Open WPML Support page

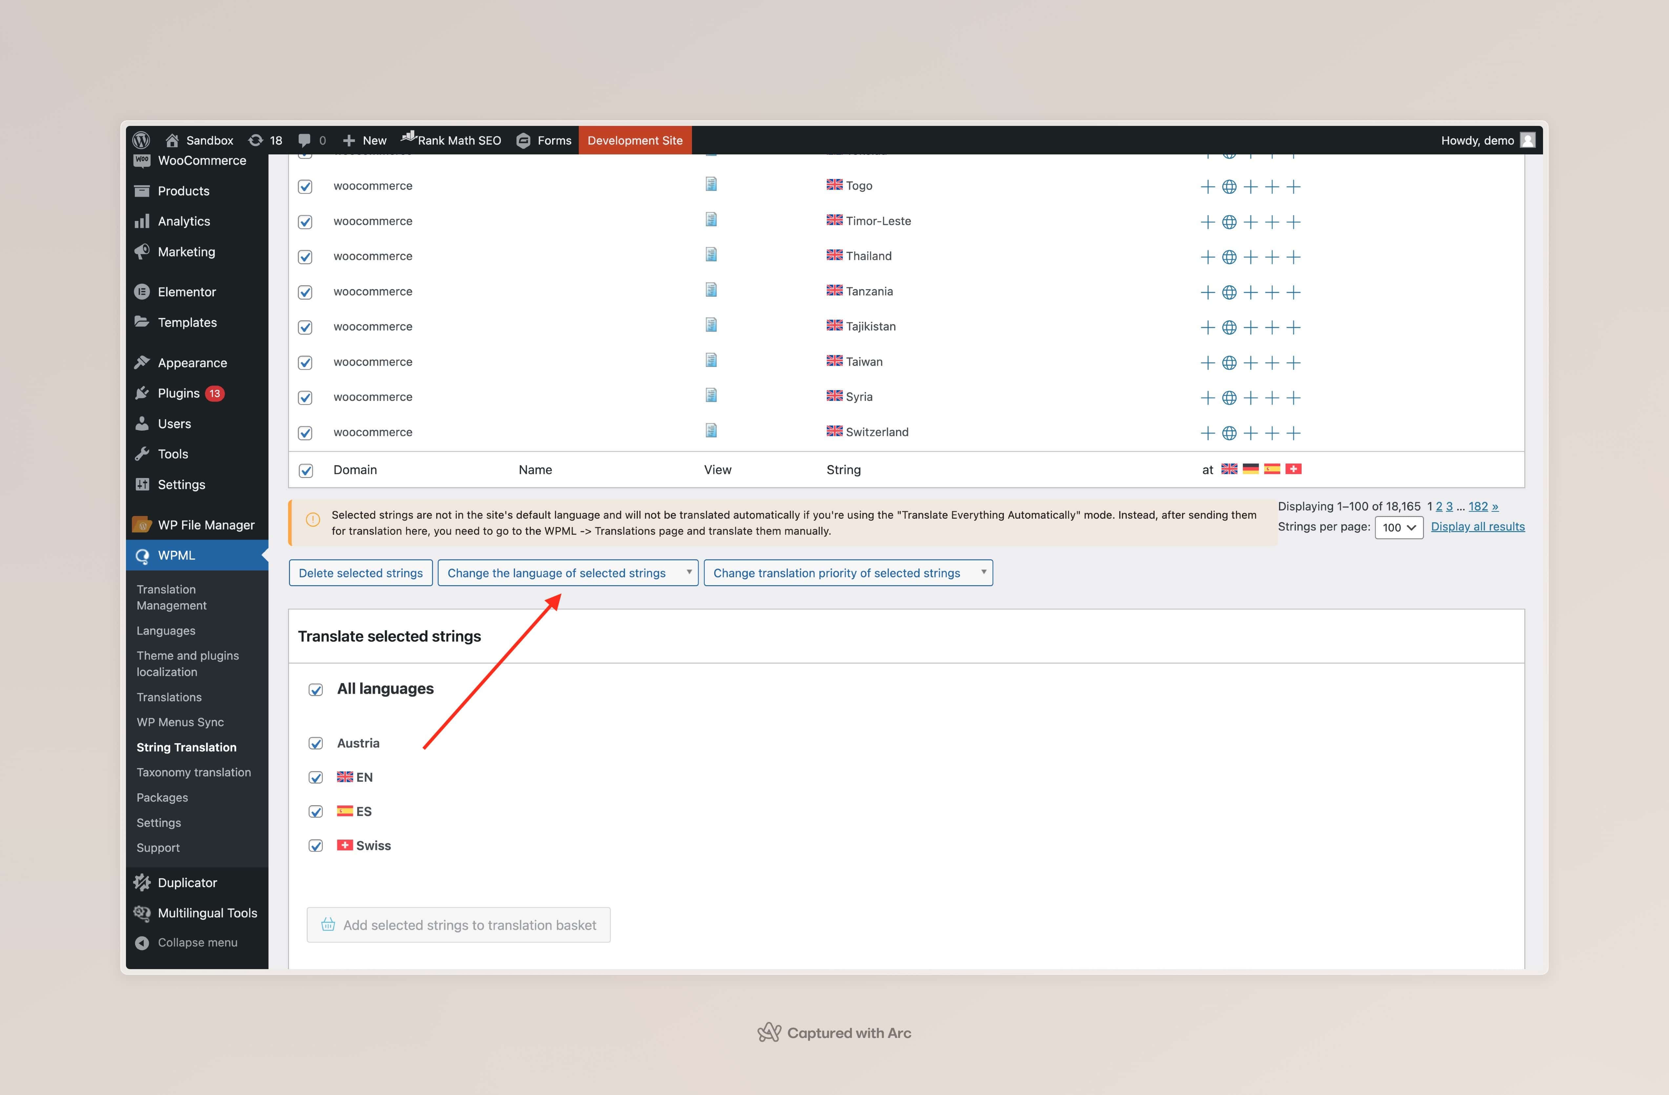(x=158, y=847)
